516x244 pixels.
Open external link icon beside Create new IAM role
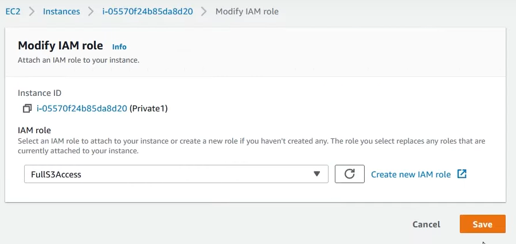click(462, 174)
